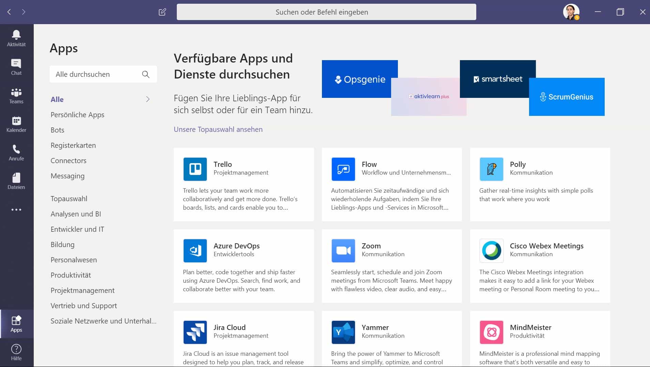Open the Chat icon in sidebar
650x367 pixels.
click(x=16, y=63)
